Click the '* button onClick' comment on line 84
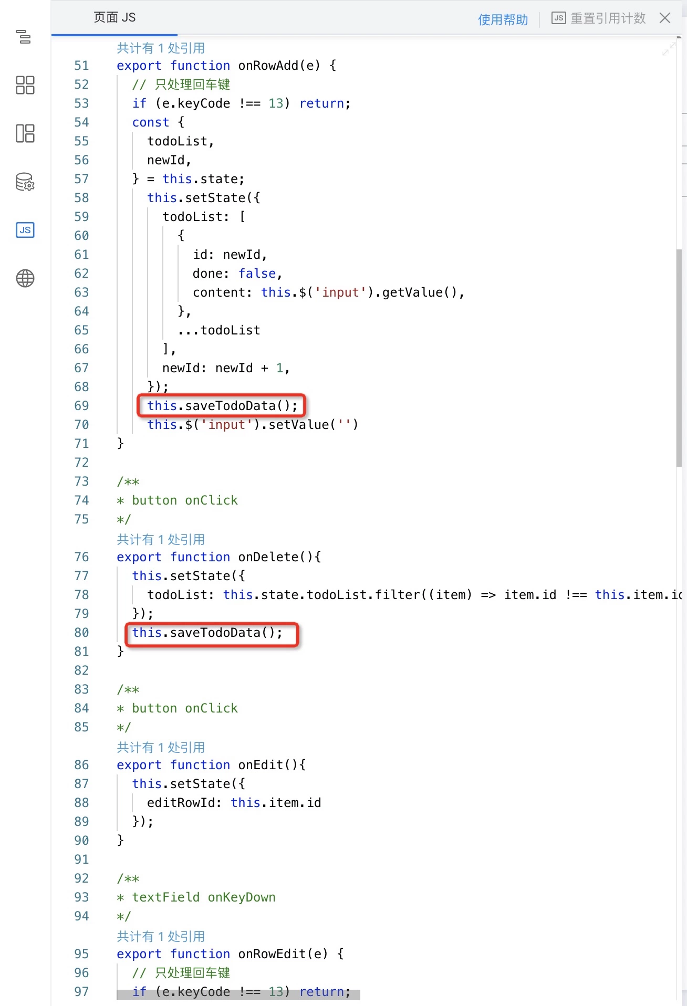Screen dimensions: 687x1006 point(177,708)
